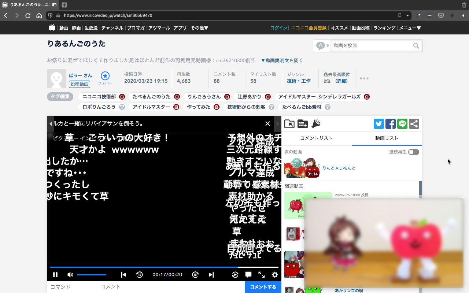Open the 生放送 live menu item
This screenshot has width=469, height=293.
[91, 28]
